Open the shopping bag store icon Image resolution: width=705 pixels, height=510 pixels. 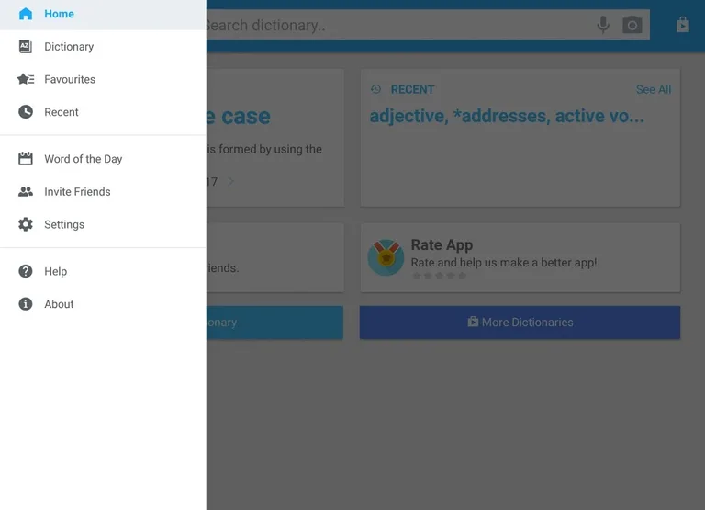682,25
